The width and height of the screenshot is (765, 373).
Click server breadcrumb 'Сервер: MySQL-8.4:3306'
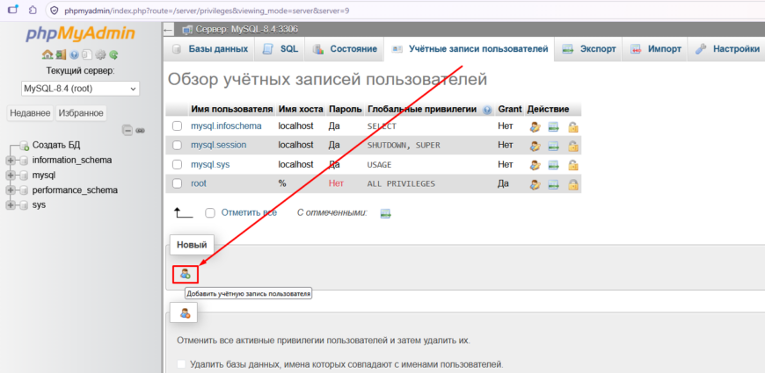click(x=247, y=30)
